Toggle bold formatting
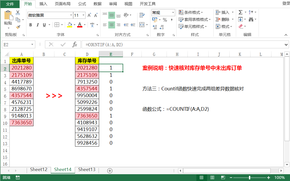Screen dimensions: 290x181 (x=31, y=25)
